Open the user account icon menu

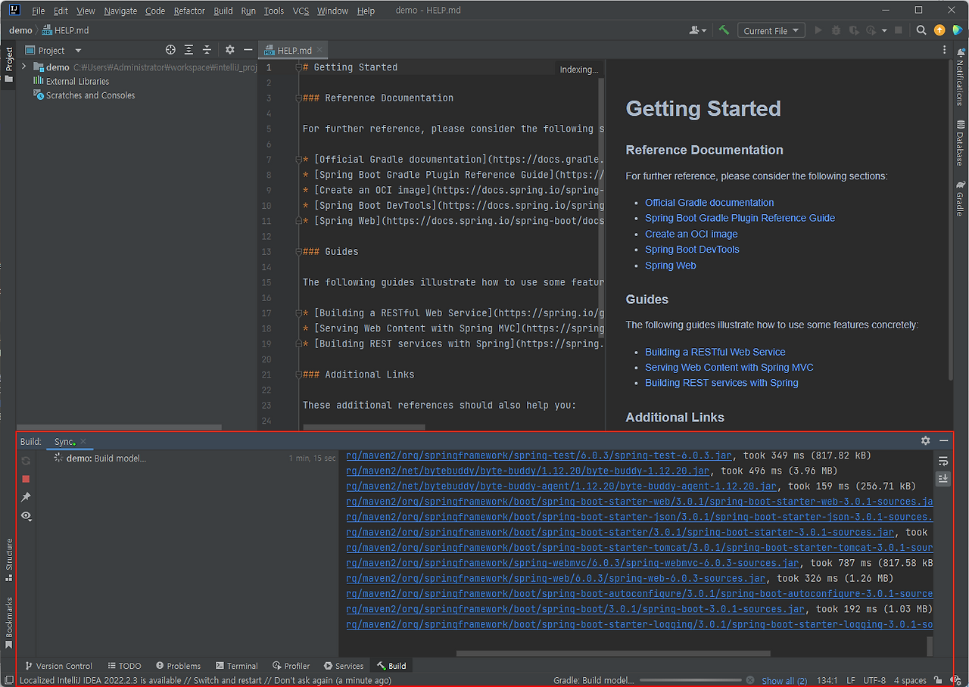(697, 30)
